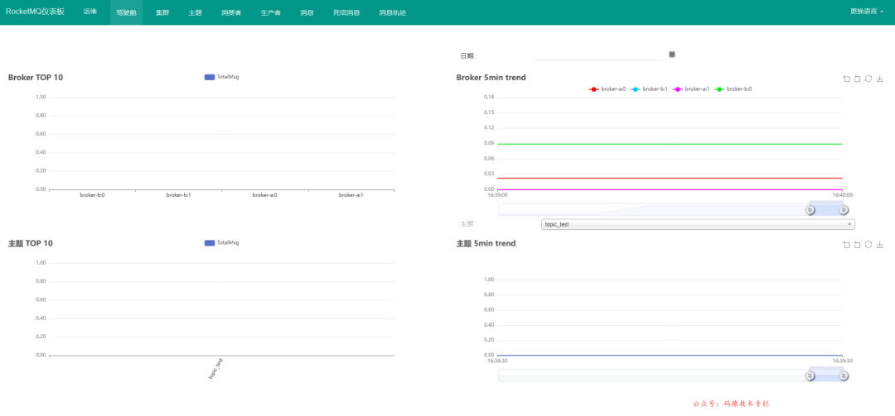Viewport: 895px width, 416px height.
Task: Click zoom area icon on 主题 5min trend
Action: 846,245
